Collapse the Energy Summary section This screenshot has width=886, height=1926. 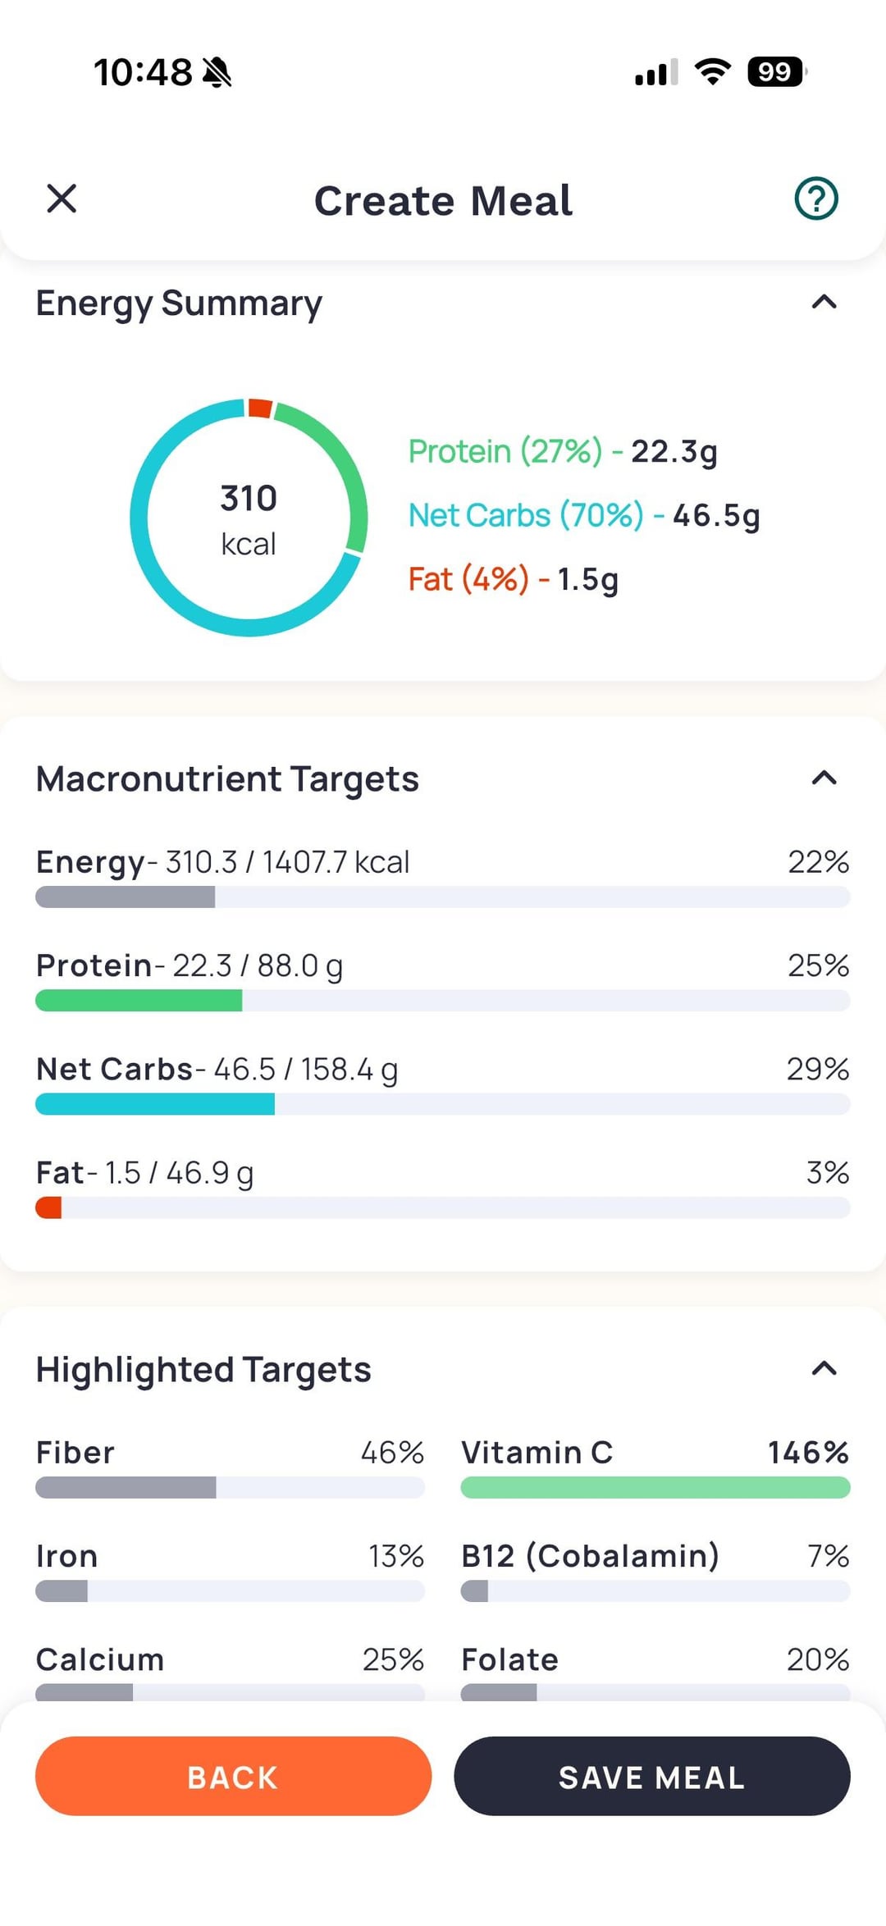tap(824, 303)
